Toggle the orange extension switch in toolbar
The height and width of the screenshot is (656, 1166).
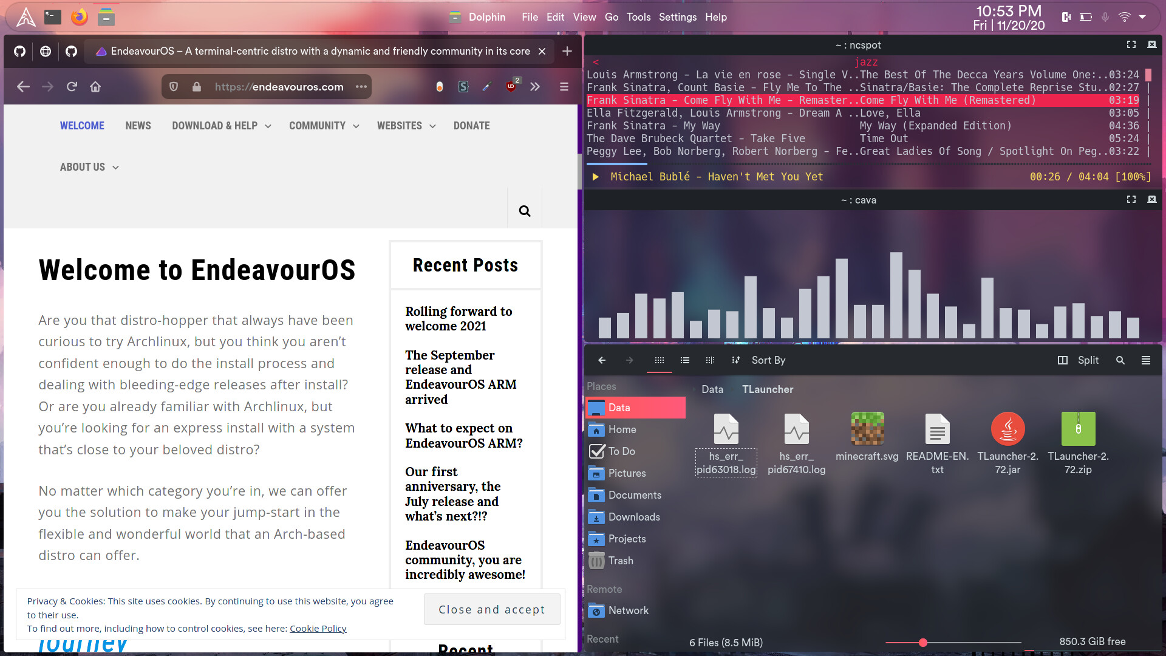439,87
